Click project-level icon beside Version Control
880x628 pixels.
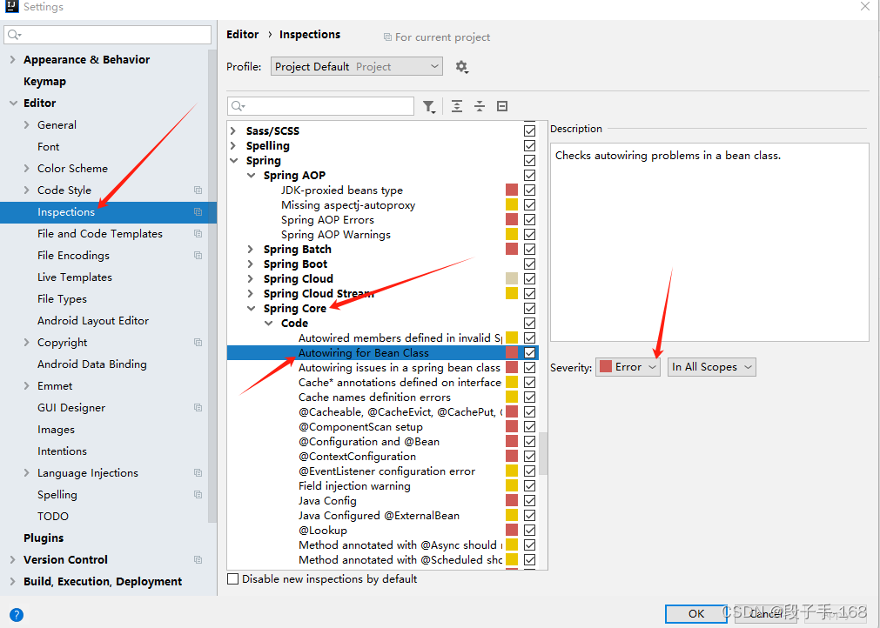pos(198,559)
